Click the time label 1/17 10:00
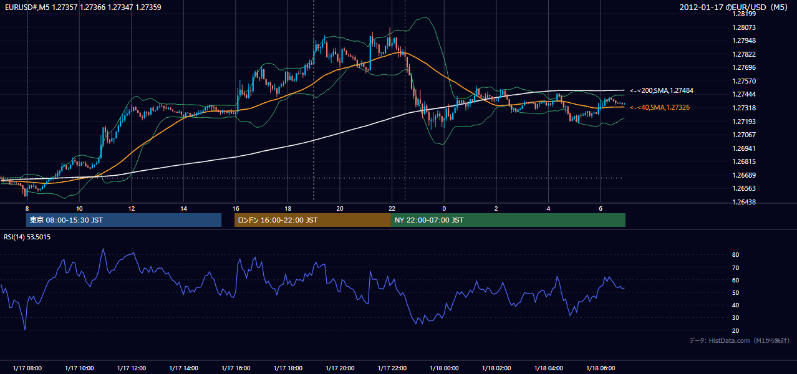 [x=79, y=368]
